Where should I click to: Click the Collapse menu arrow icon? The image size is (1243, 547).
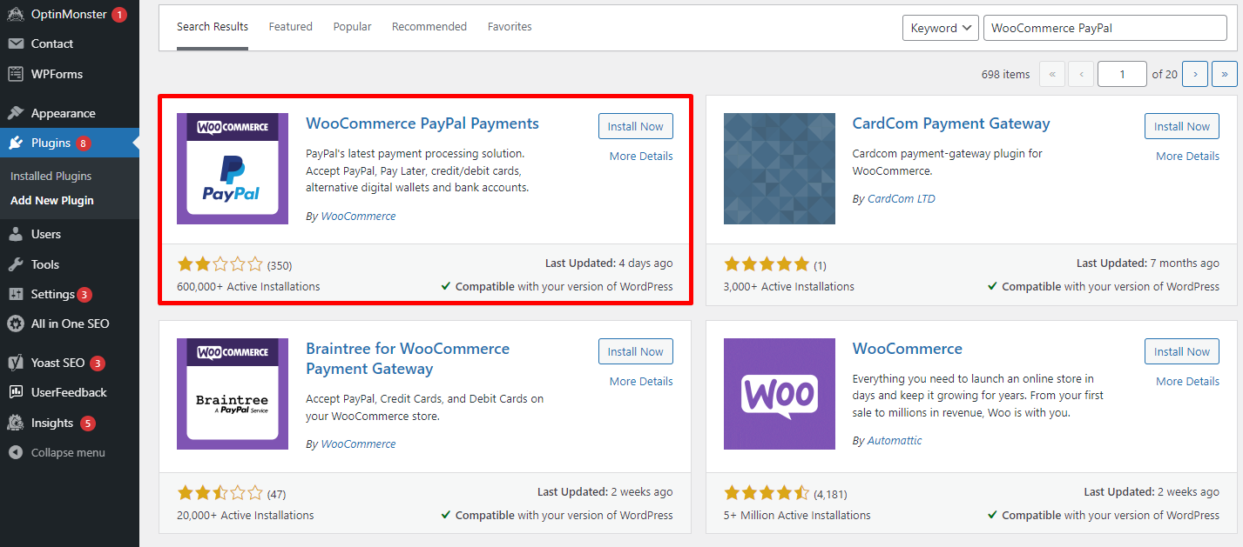(x=16, y=452)
